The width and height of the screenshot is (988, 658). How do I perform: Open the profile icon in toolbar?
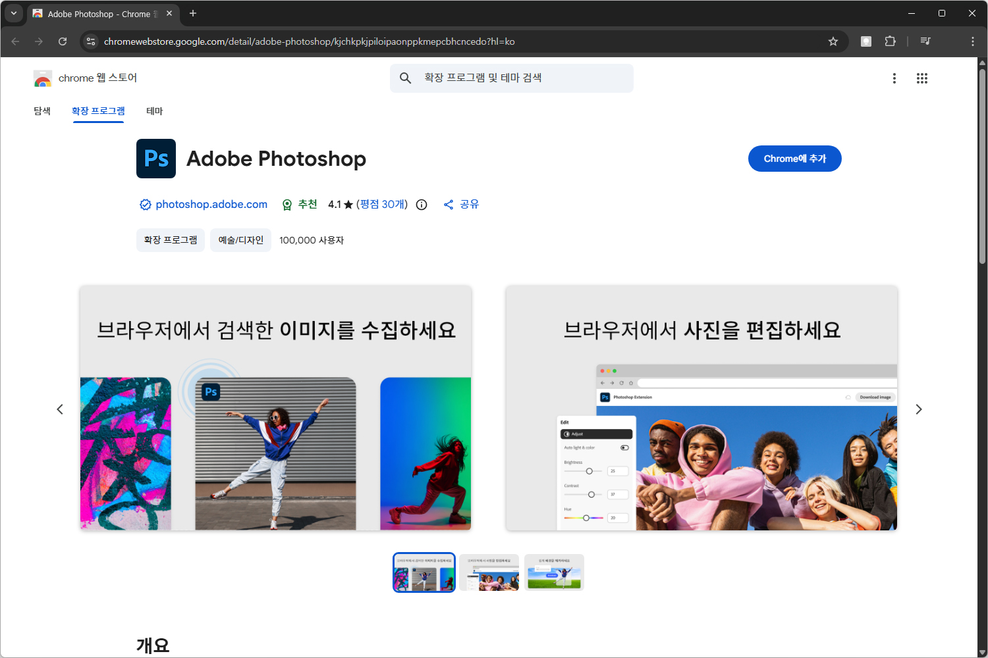coord(866,41)
